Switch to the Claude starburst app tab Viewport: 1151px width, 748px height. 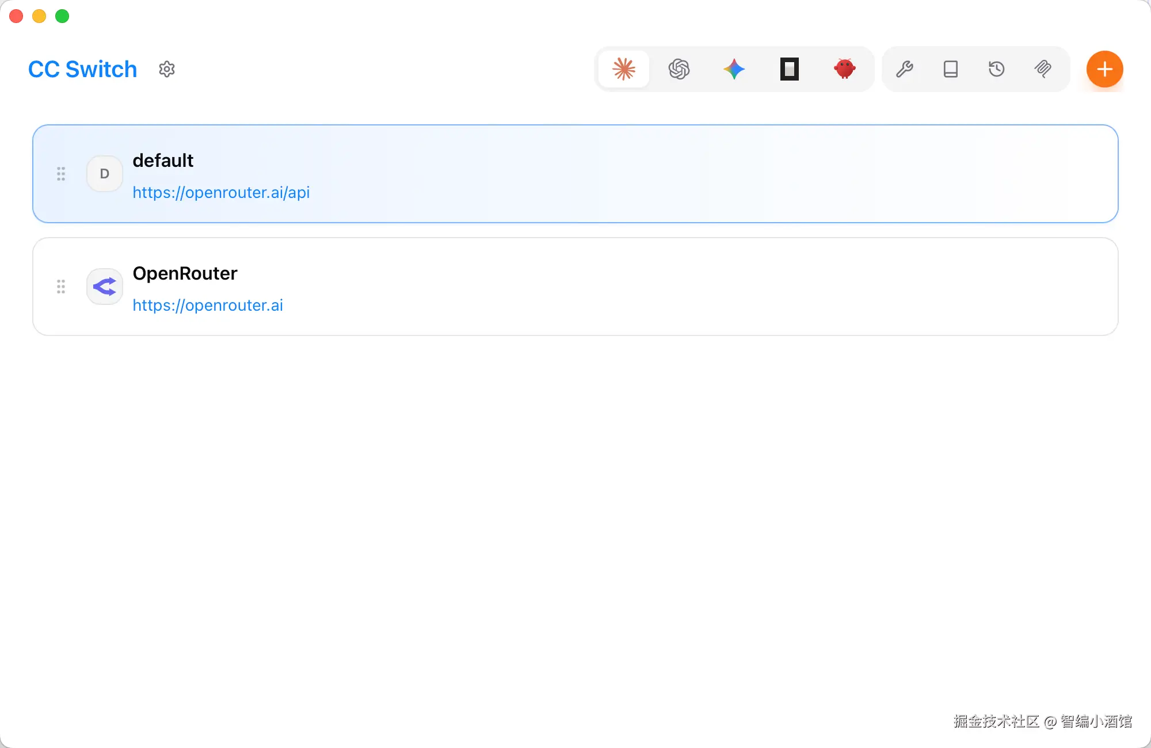[x=624, y=69]
